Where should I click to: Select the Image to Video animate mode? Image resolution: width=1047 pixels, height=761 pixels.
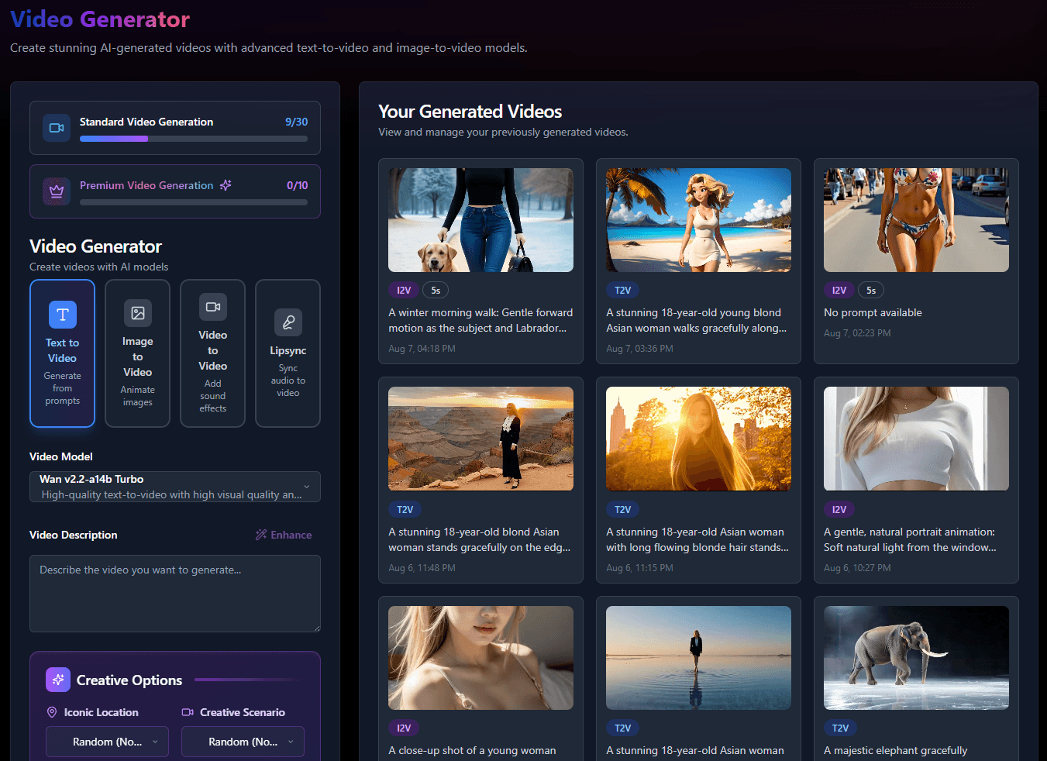tap(137, 353)
